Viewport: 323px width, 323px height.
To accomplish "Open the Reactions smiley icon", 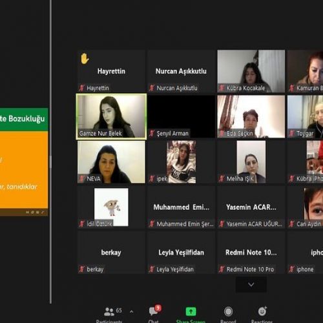I will click(x=262, y=311).
